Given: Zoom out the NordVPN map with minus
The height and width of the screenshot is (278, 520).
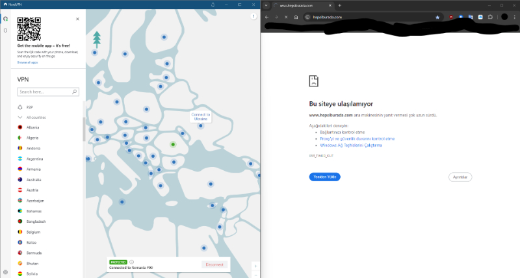Looking at the screenshot, I should pos(255,275).
